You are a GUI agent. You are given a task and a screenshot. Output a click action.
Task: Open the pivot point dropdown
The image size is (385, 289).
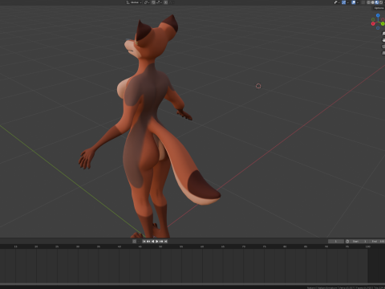146,2
